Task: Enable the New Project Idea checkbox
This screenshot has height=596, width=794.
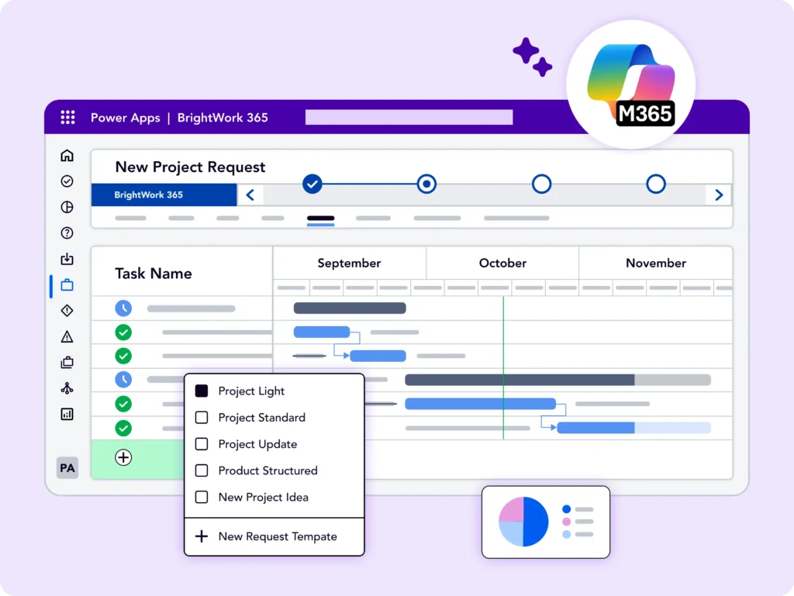Action: 202,498
